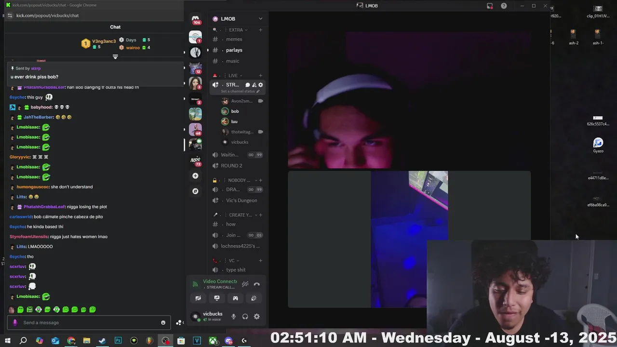The image size is (617, 347).
Task: Click username StyrofoamUtensils in chat
Action: pyautogui.click(x=28, y=237)
